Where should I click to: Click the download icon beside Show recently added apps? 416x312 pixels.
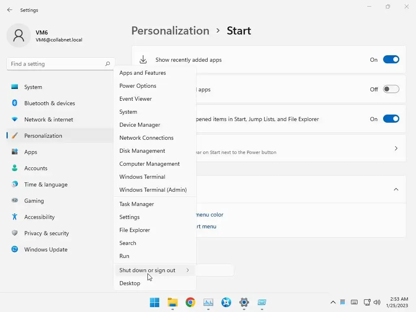point(143,60)
